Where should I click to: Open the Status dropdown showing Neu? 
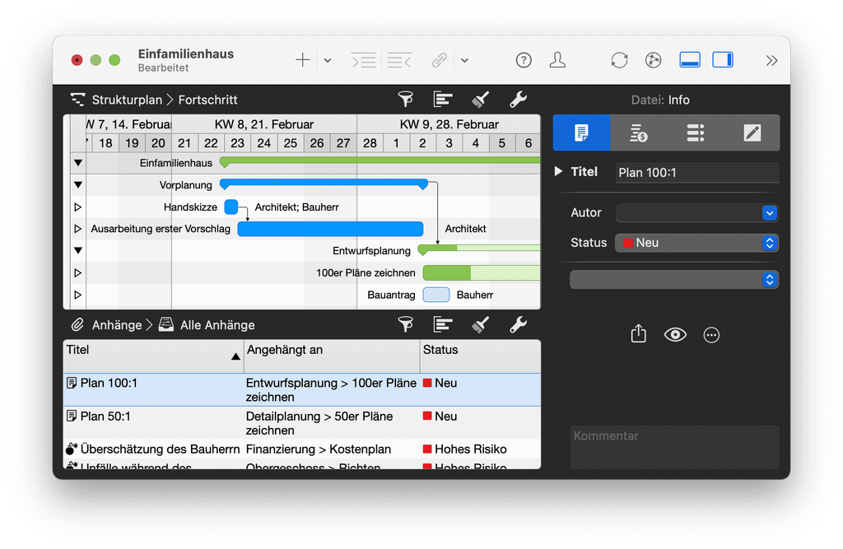point(769,243)
